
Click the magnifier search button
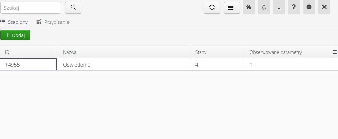click(x=73, y=8)
